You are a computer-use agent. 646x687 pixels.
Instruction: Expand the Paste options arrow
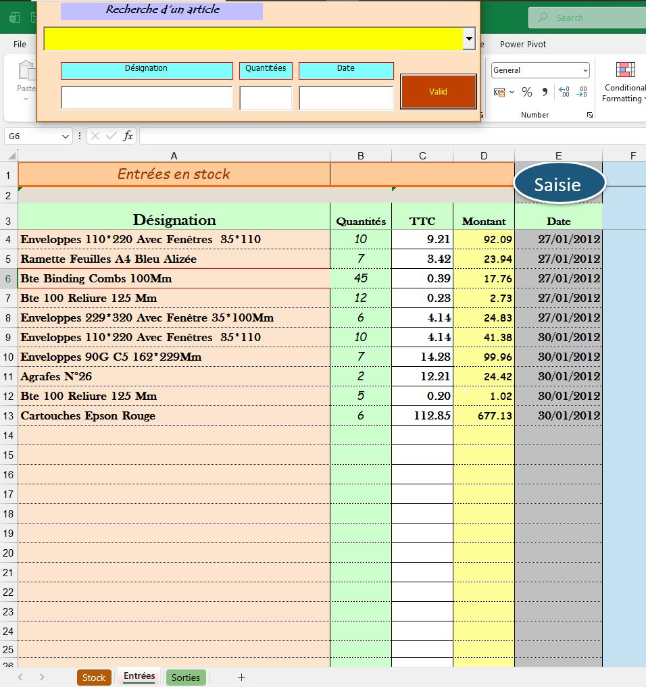pyautogui.click(x=26, y=99)
